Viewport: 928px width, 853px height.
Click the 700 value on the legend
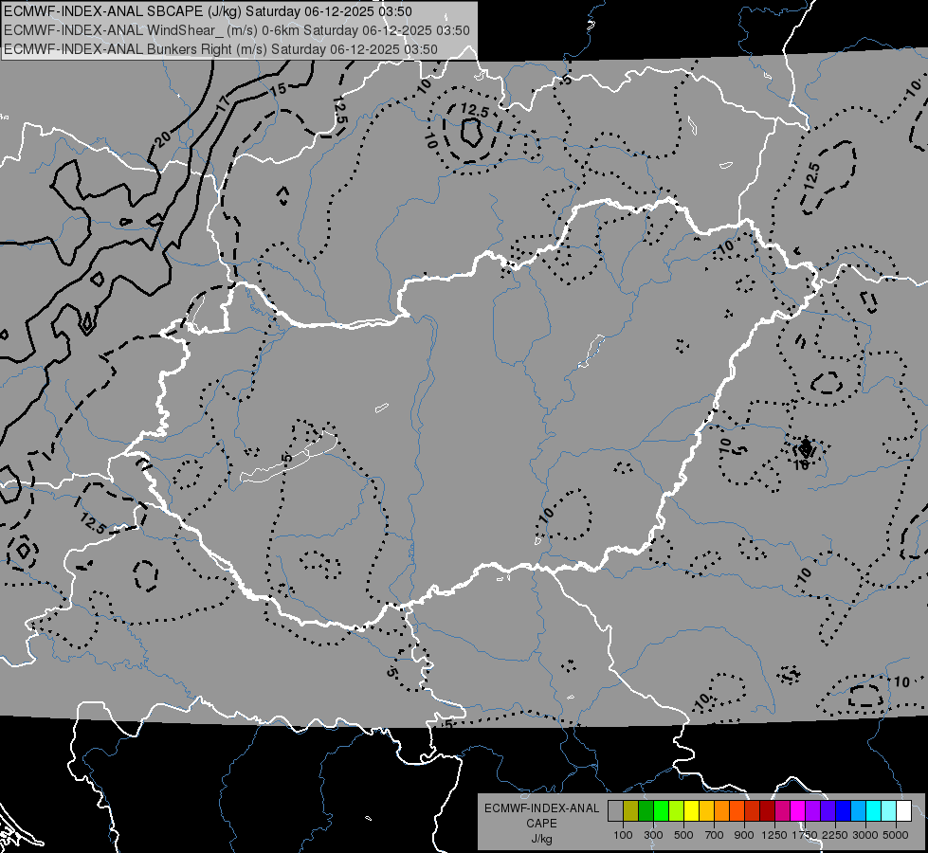point(715,835)
